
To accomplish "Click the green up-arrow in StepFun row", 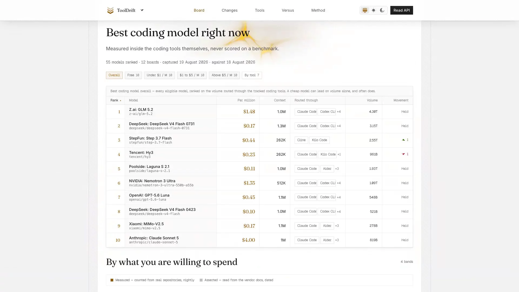I will click(403, 140).
